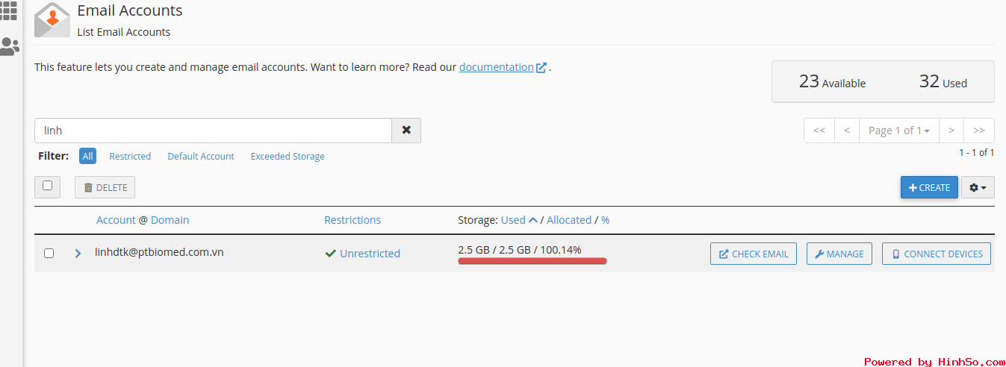Click the red storage usage bar
The height and width of the screenshot is (367, 1006).
tap(533, 261)
